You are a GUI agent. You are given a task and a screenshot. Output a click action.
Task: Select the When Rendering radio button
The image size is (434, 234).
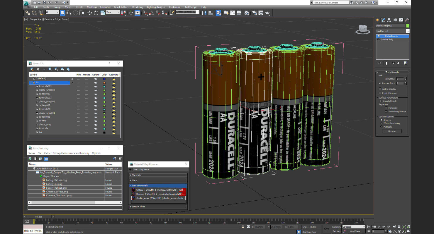click(382, 123)
